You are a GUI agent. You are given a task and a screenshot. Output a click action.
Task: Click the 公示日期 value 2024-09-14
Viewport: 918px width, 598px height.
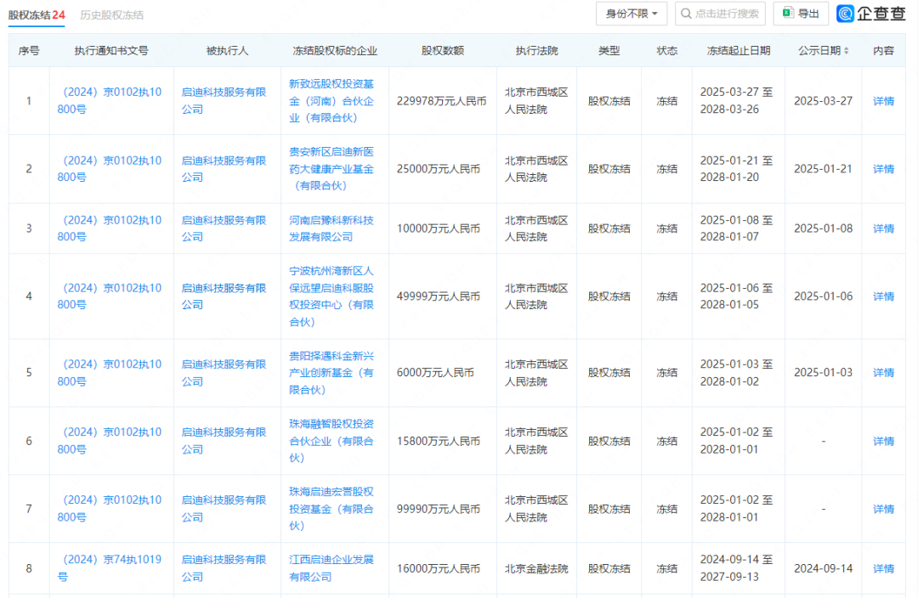[823, 569]
